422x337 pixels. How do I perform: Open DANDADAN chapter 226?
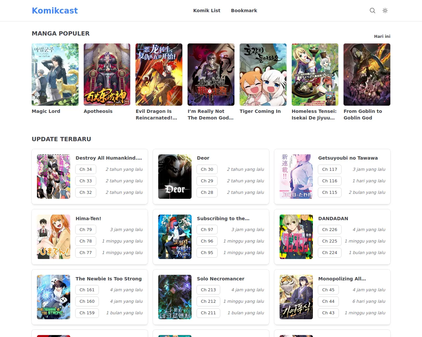(330, 230)
